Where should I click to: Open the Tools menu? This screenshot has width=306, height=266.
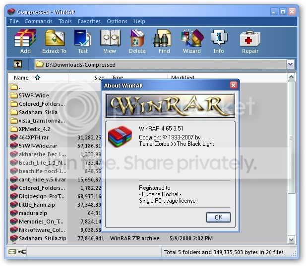[x=65, y=21]
